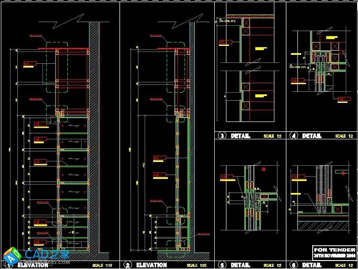
Task: Select the ELEVATION title of drawing 1
Action: click(x=33, y=265)
